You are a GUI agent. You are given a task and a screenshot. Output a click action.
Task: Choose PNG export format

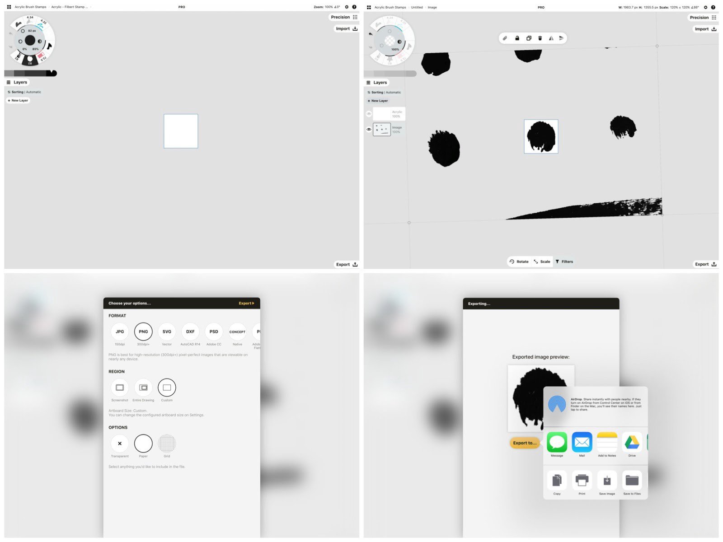tap(143, 332)
